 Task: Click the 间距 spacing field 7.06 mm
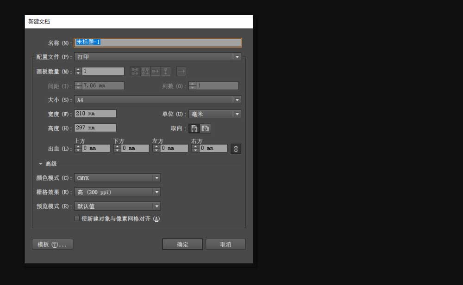[x=103, y=86]
